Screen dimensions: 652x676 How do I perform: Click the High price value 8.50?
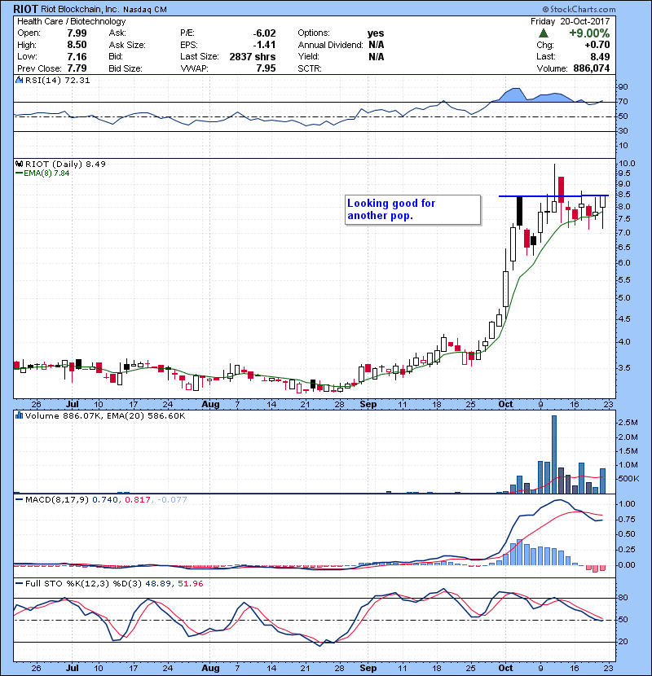pos(77,45)
